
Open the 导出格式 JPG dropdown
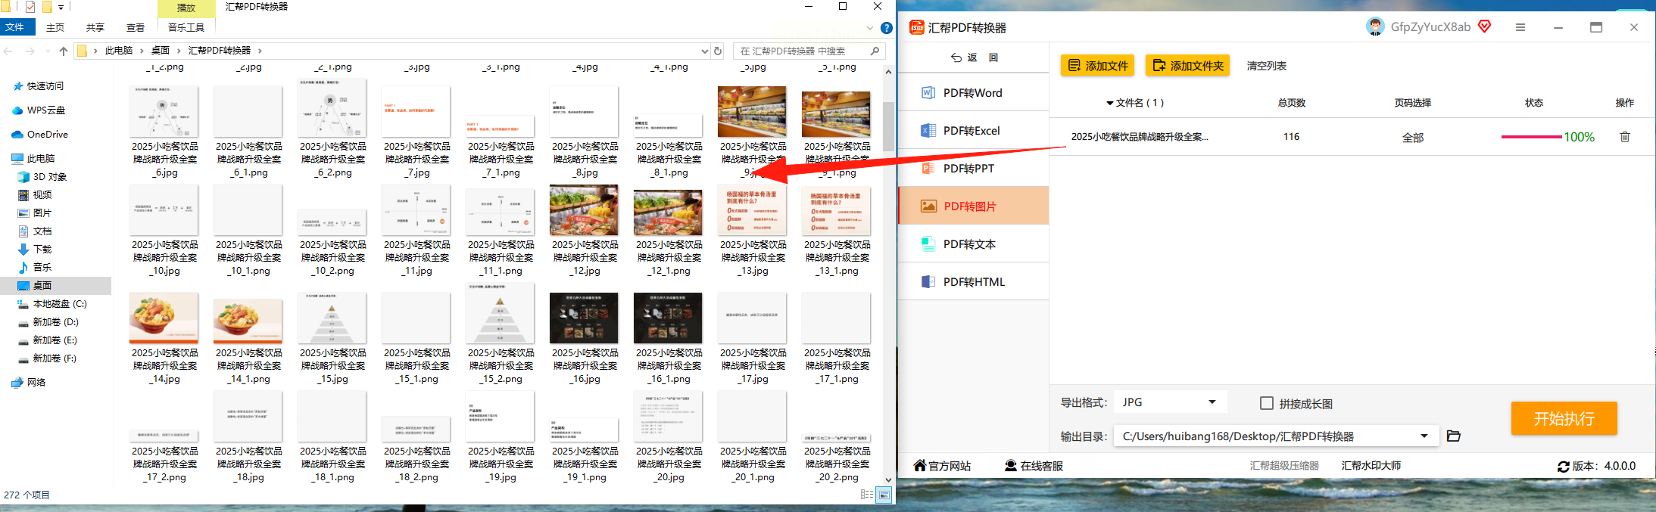tap(1171, 402)
